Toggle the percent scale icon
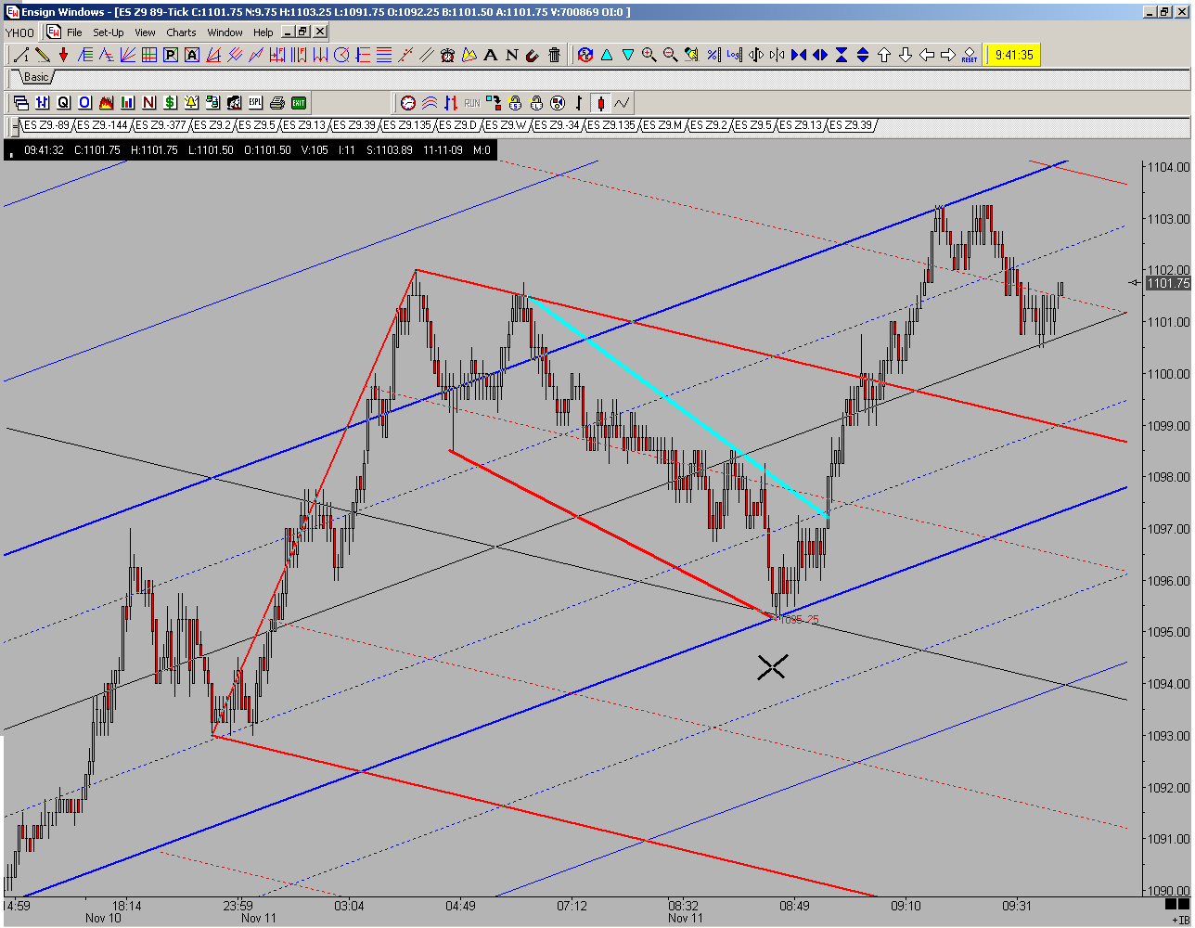This screenshot has height=928, width=1195. (x=713, y=55)
